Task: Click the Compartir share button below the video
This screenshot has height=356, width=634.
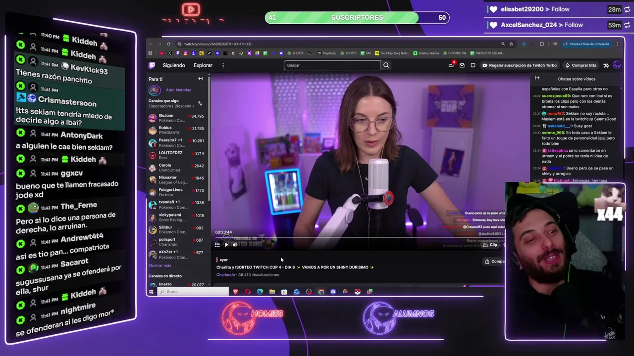Action: click(494, 262)
